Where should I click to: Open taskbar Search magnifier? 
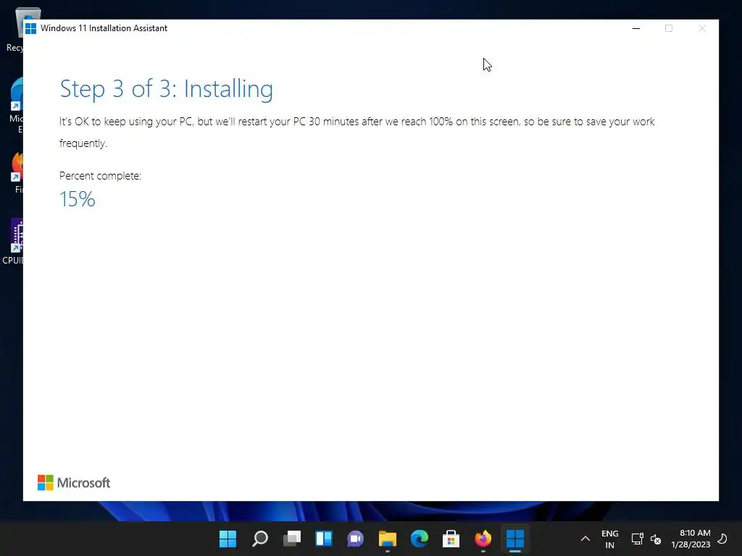tap(260, 539)
